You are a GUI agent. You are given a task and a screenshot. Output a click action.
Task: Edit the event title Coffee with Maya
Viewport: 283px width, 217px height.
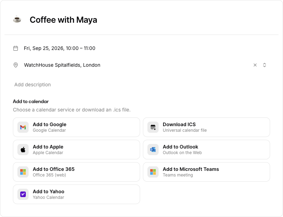63,20
